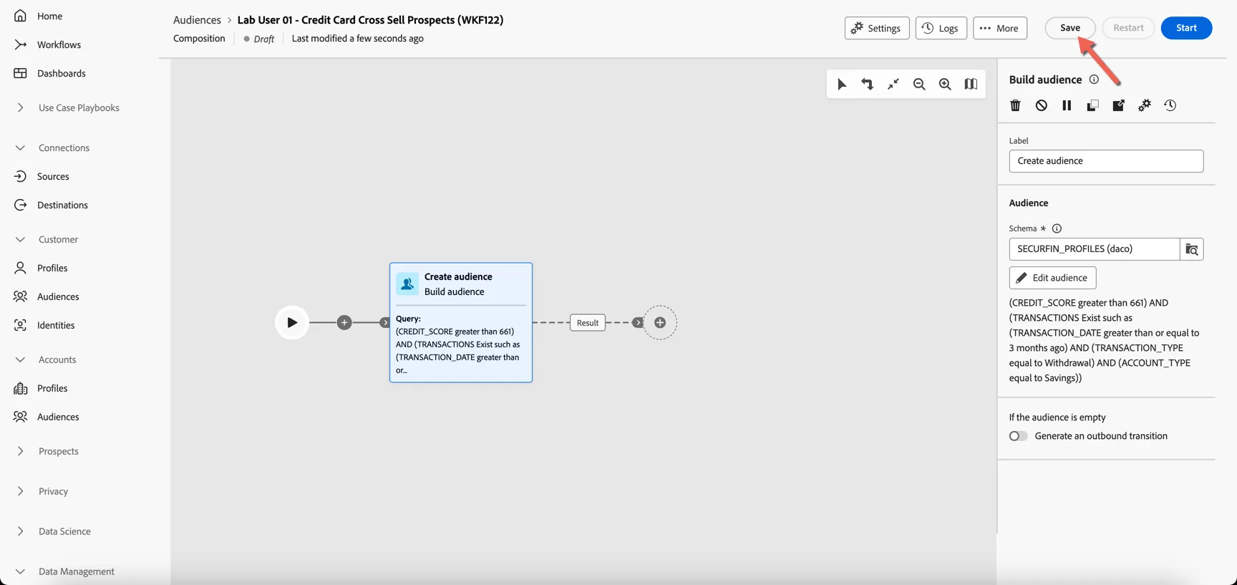Expand Use Case Playbooks section
Screen dimensions: 1237x585
[20, 107]
